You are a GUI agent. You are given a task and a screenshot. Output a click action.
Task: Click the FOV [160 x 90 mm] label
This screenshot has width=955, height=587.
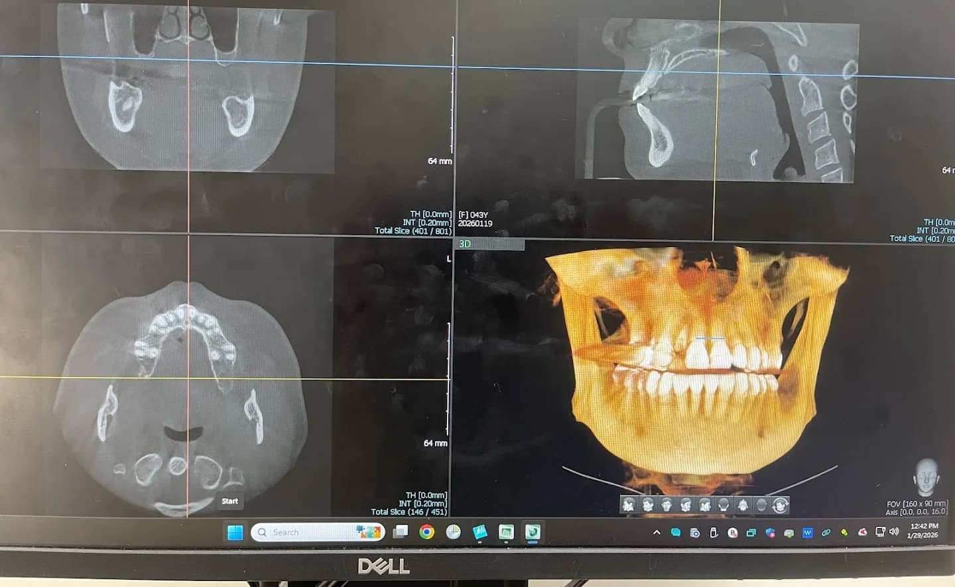[917, 504]
